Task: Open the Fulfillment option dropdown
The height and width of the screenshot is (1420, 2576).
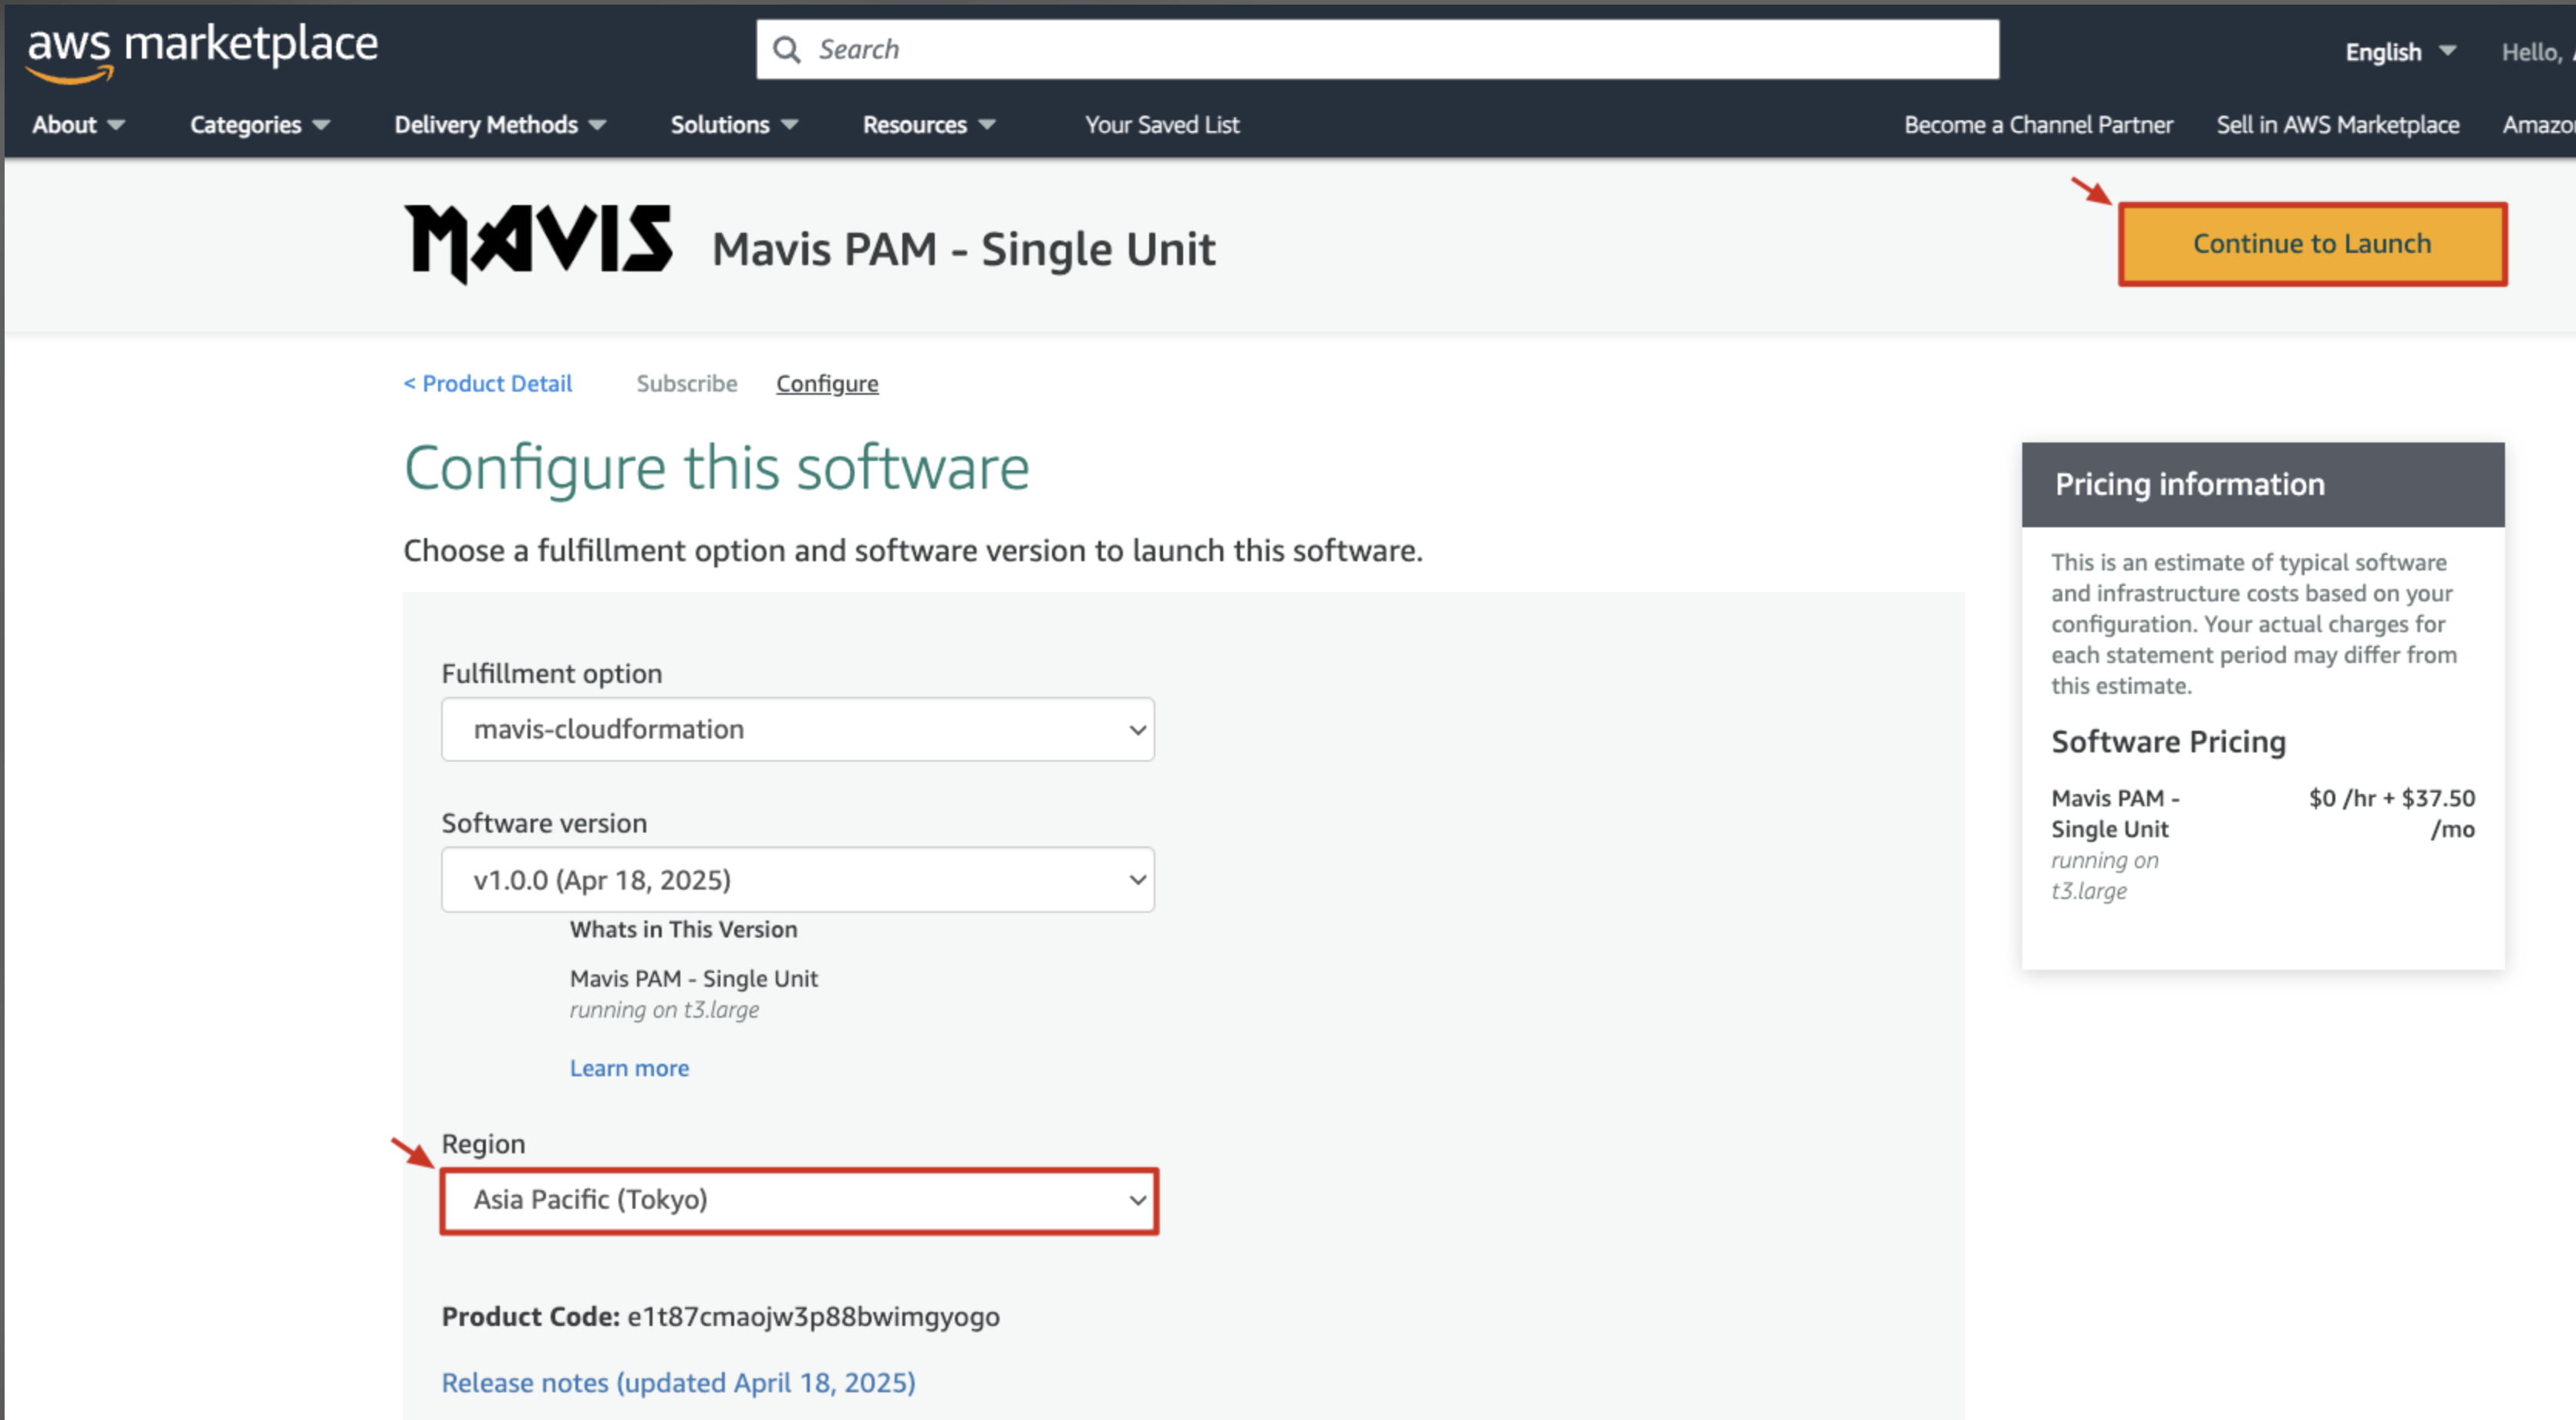Action: [797, 729]
